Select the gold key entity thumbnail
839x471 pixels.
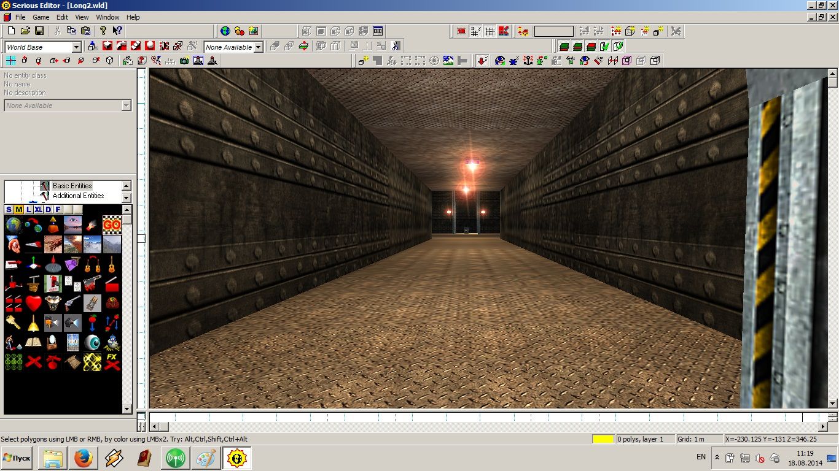[x=14, y=323]
